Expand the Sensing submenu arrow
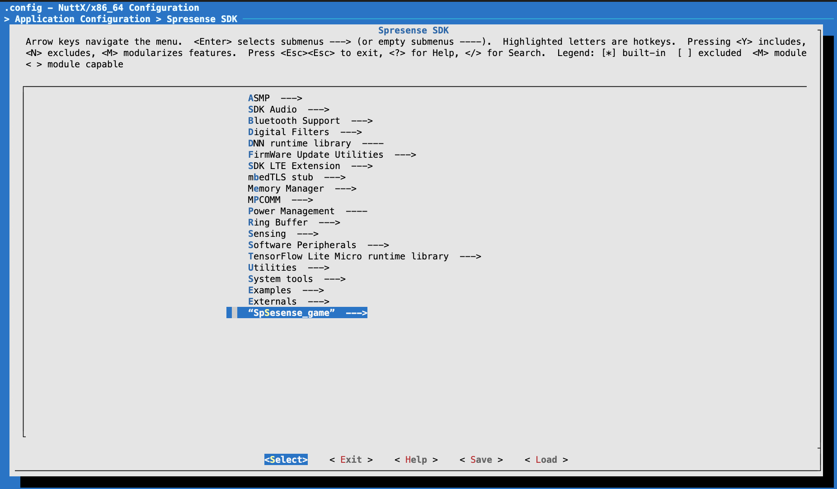Viewport: 837px width, 489px height. click(x=307, y=234)
